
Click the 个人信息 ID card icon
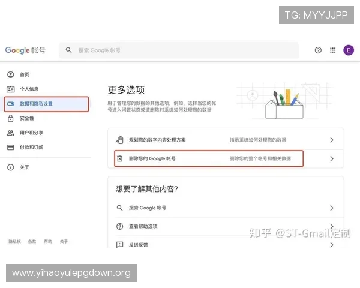point(11,89)
